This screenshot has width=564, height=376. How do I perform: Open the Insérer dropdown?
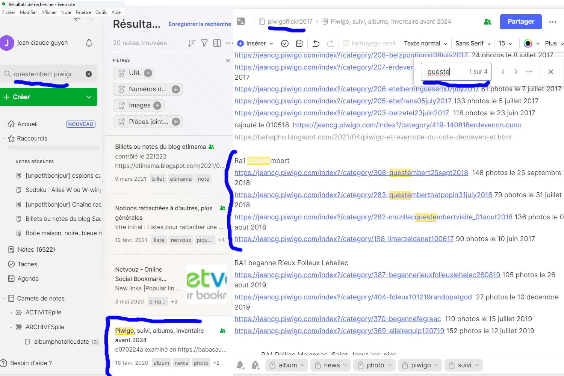point(255,44)
